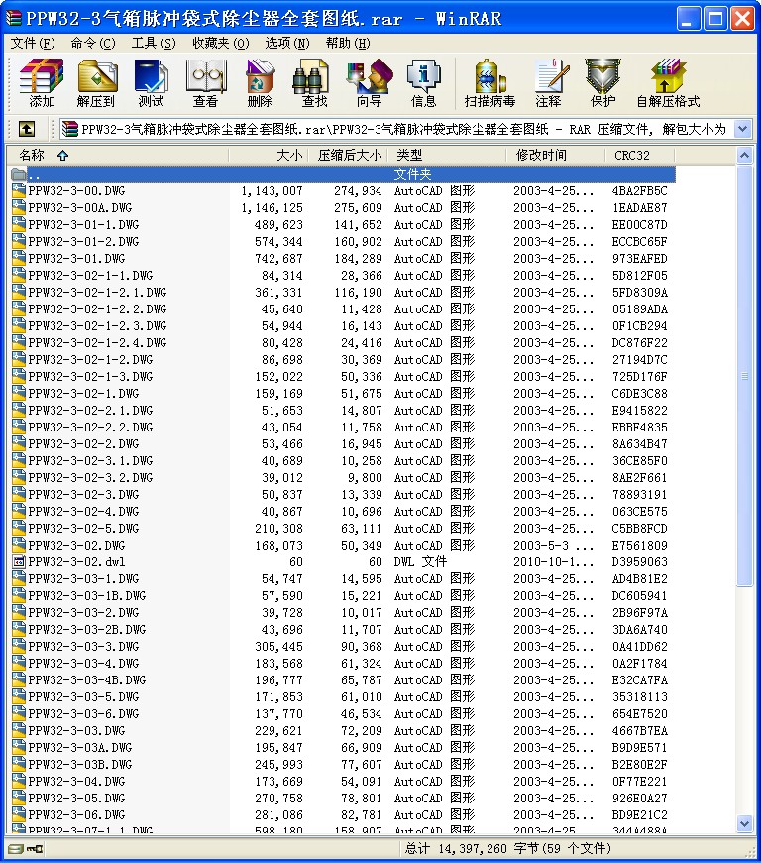Select file PPW32-3-03-6.DWG
Viewport: 761px width, 863px height.
pyautogui.click(x=83, y=713)
